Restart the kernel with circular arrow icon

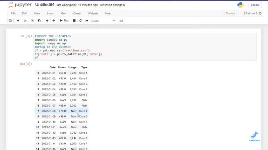pos(80,21)
